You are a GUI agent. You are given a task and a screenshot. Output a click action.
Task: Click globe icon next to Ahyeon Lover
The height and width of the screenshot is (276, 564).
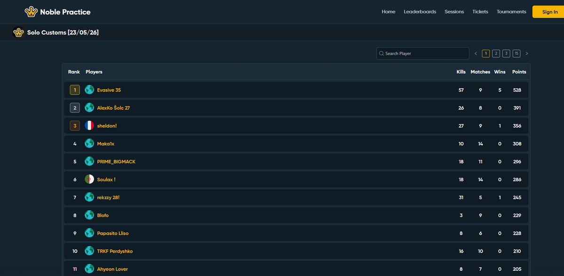[89, 269]
